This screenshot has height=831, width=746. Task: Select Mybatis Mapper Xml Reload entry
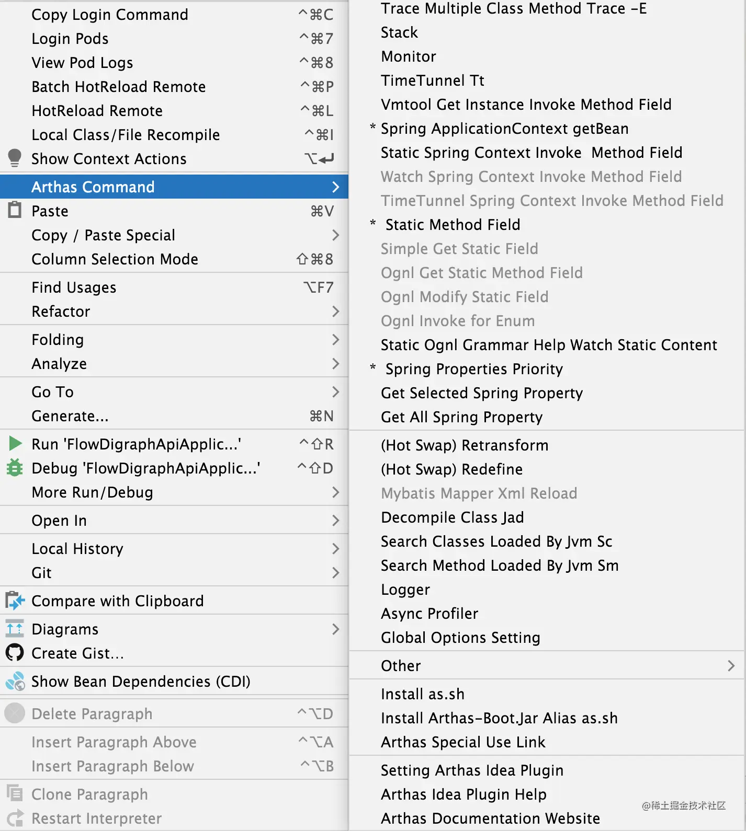click(x=547, y=493)
